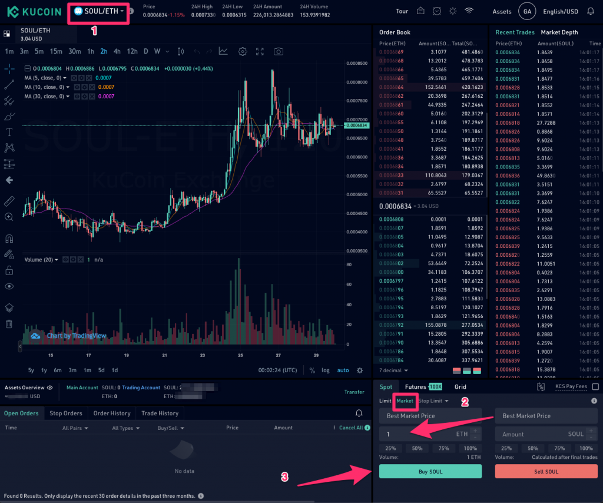Open the Assets menu in header
This screenshot has width=603, height=503.
(502, 12)
